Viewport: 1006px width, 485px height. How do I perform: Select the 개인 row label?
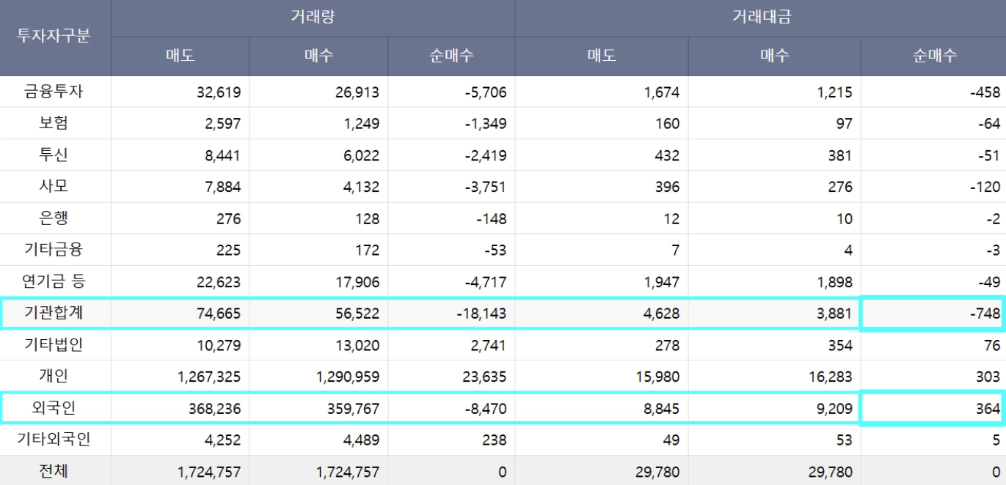click(x=55, y=377)
